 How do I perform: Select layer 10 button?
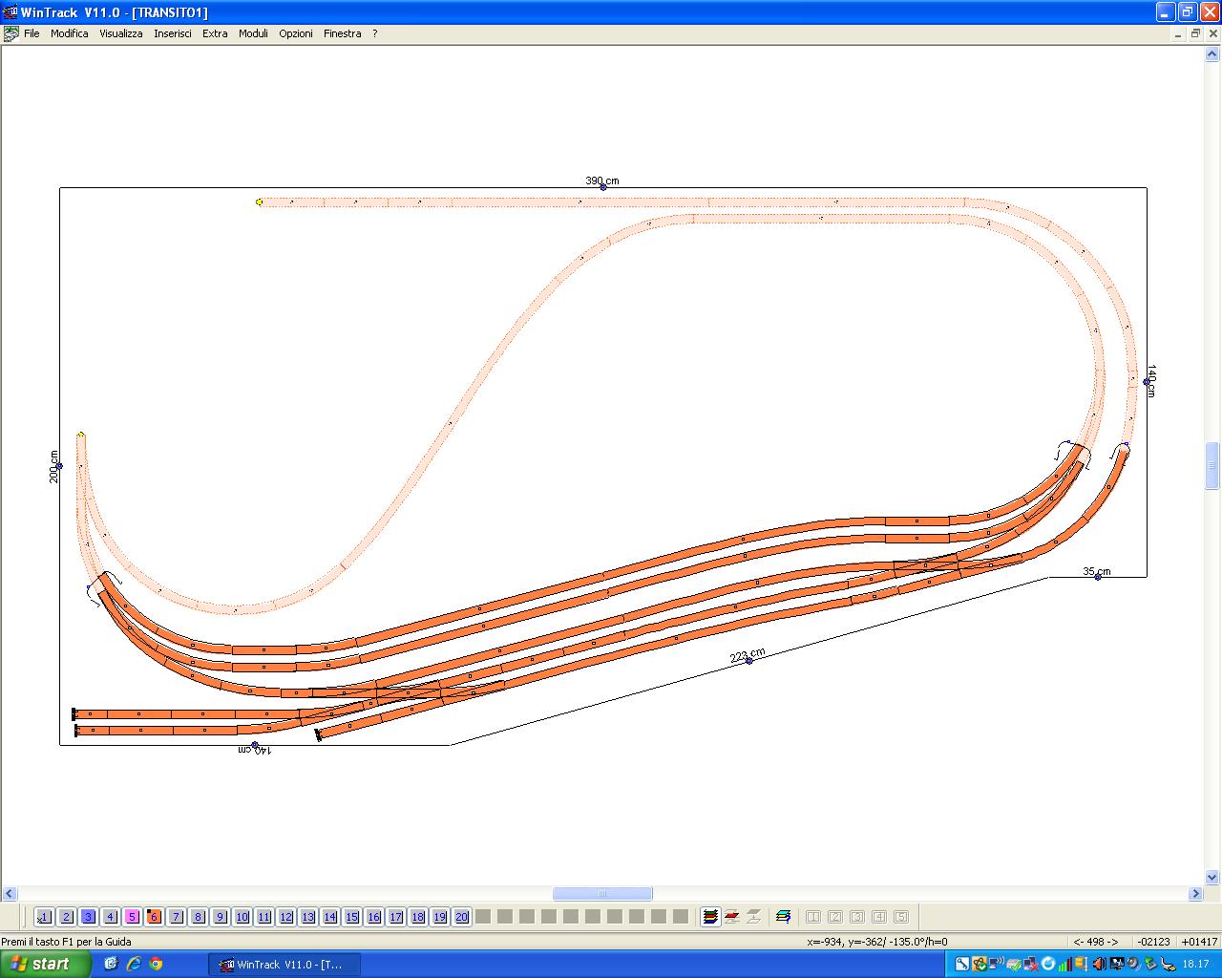[x=242, y=917]
